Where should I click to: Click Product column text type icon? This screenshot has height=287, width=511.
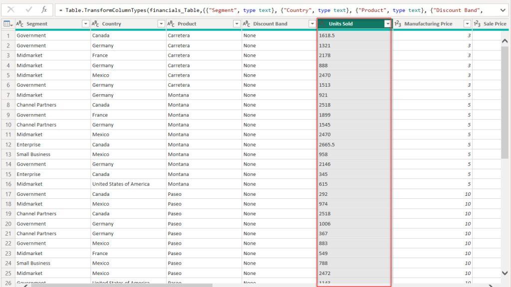point(171,24)
